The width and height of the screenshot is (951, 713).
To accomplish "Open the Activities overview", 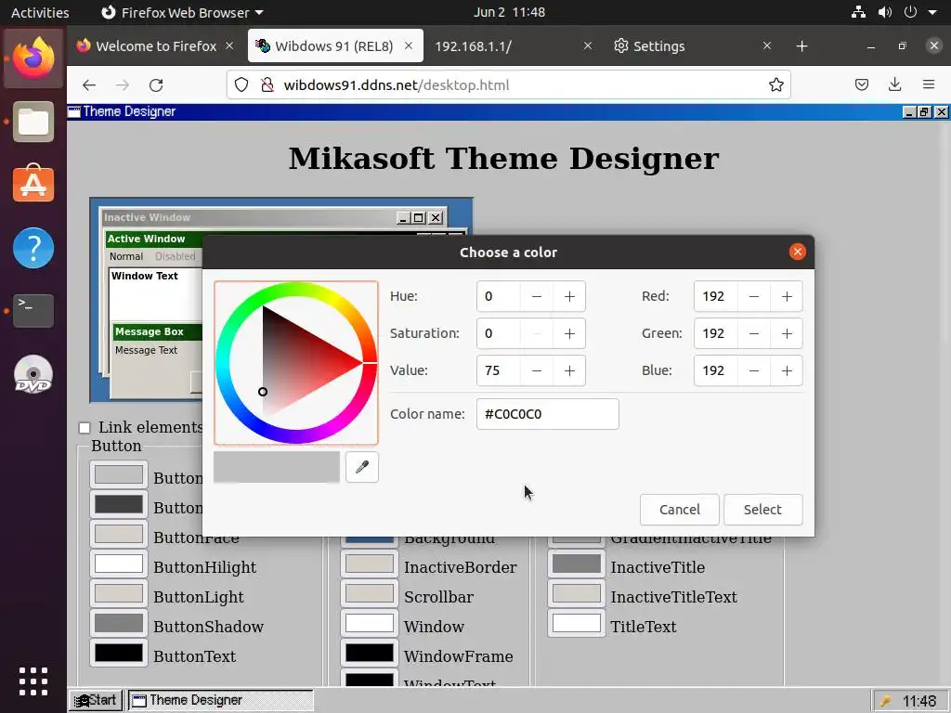I will [x=40, y=12].
